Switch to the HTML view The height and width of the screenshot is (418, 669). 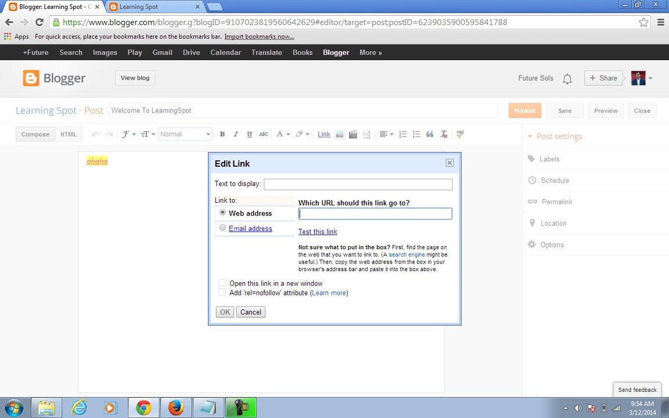click(69, 134)
